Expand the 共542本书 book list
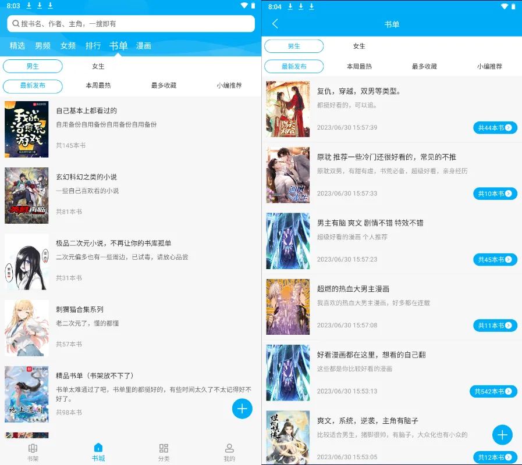 coord(493,391)
